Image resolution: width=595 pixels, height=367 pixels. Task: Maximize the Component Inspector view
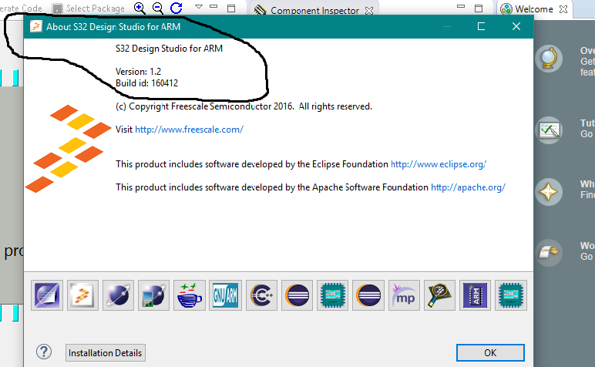tap(479, 8)
